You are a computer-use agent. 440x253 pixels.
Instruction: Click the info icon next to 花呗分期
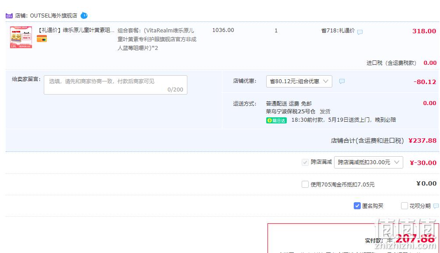tap(436, 206)
